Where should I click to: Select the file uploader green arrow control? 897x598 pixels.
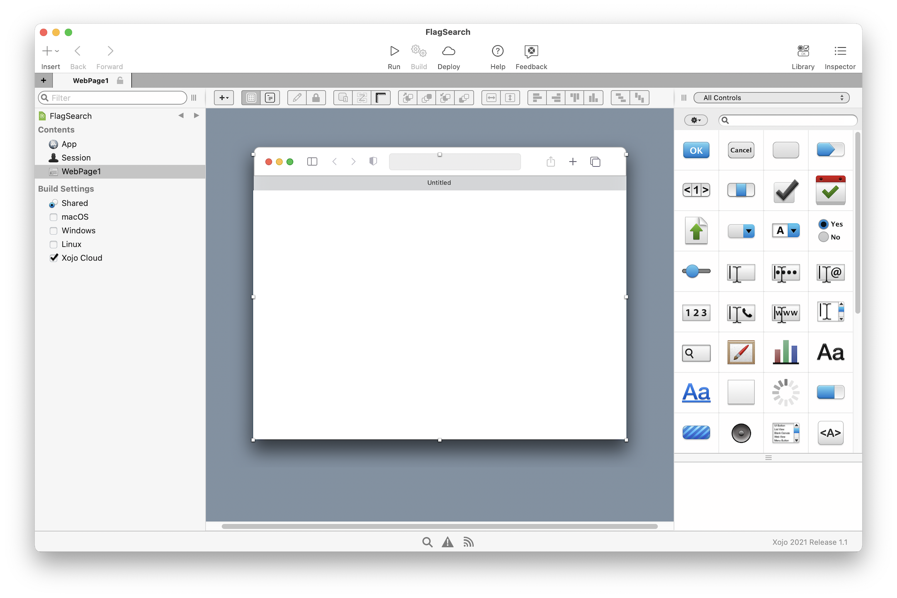[696, 231]
